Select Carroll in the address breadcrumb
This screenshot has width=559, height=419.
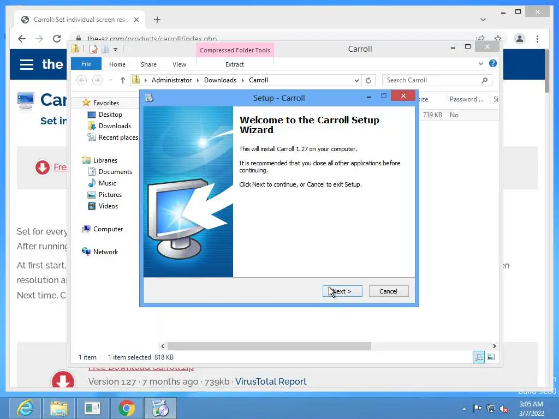258,80
